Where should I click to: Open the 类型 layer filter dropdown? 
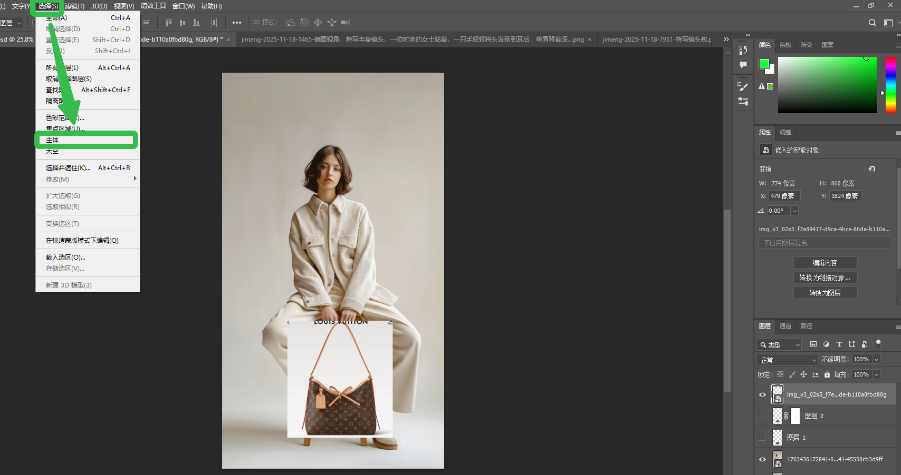[x=779, y=345]
